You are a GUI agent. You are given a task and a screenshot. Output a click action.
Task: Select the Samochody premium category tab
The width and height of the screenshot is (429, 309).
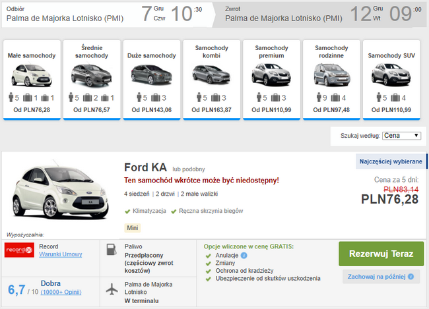tap(271, 80)
